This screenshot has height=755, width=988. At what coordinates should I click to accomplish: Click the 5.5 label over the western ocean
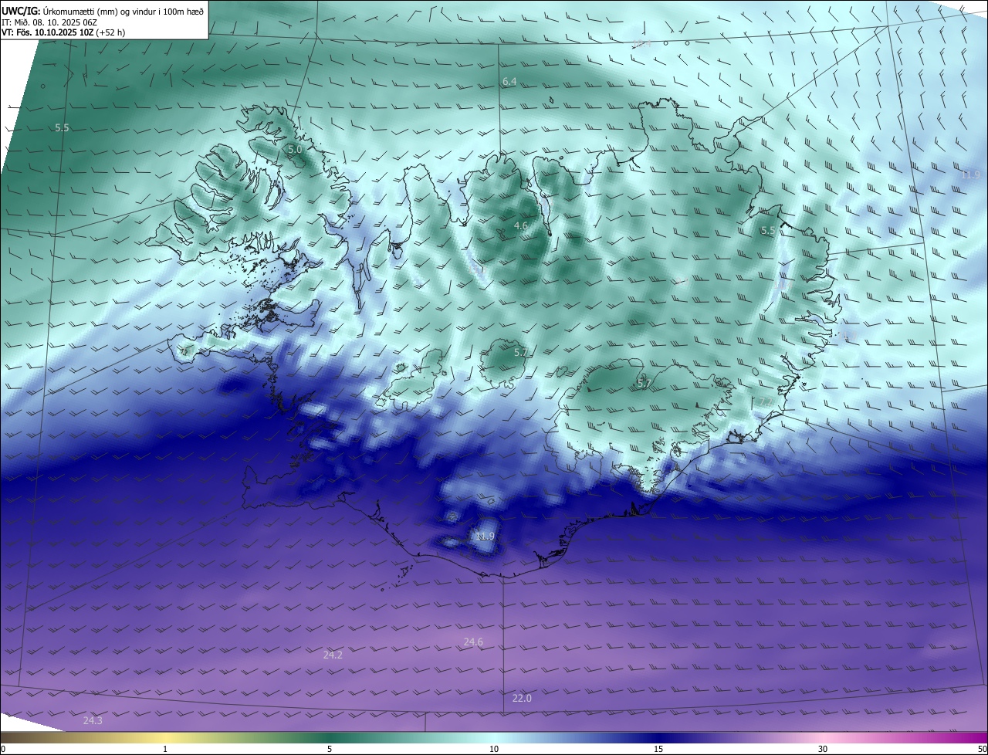click(x=63, y=127)
